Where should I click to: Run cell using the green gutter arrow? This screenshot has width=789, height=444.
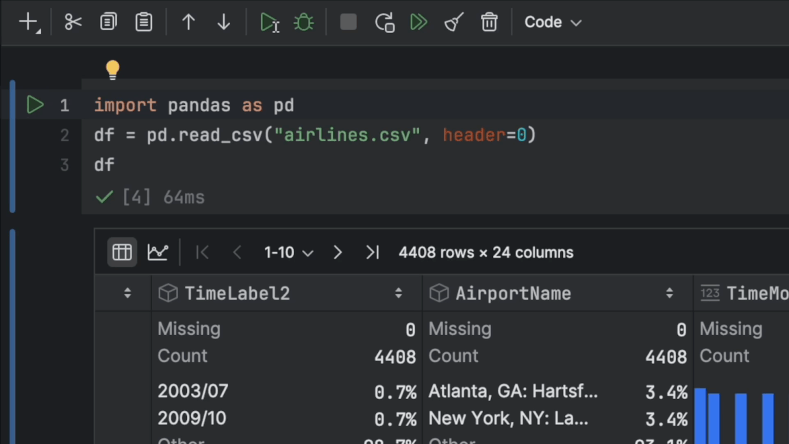[x=35, y=105]
